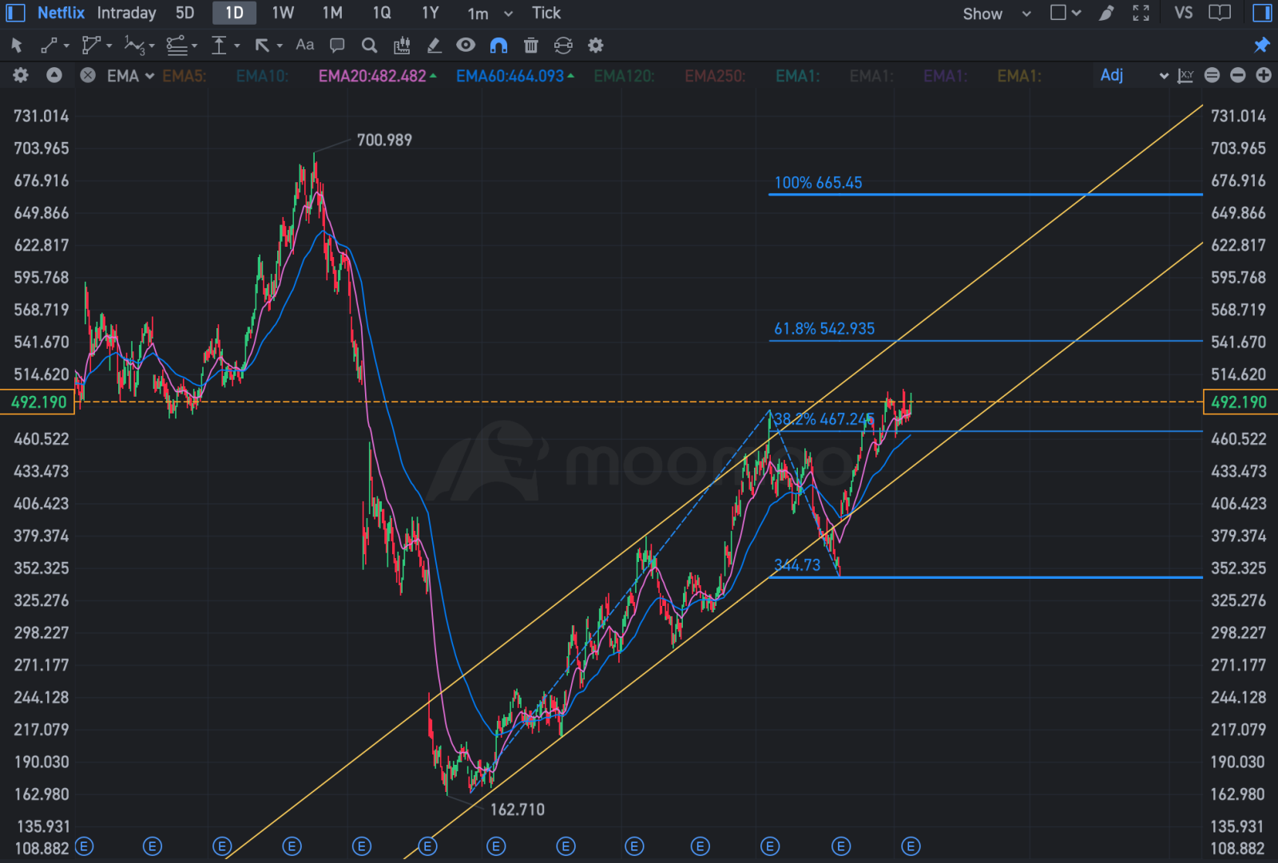Click the last earnings E marker
This screenshot has width=1278, height=863.
click(911, 846)
